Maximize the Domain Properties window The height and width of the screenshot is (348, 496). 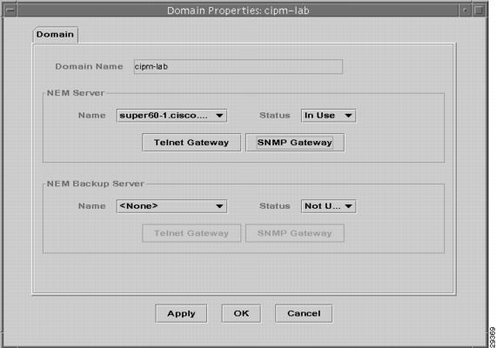point(479,10)
